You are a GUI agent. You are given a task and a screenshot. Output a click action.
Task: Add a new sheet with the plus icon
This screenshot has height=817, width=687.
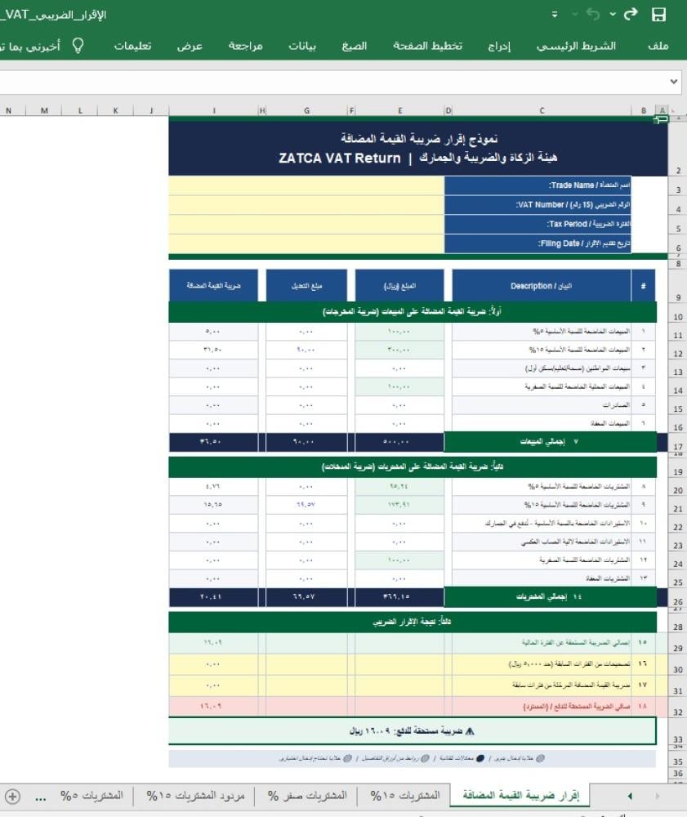(x=12, y=796)
